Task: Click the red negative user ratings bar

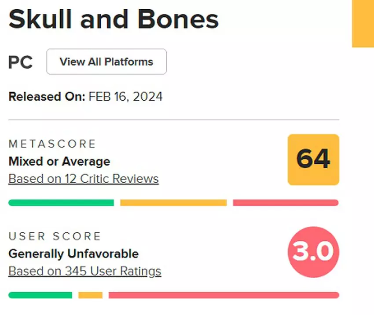Action: coord(224,295)
